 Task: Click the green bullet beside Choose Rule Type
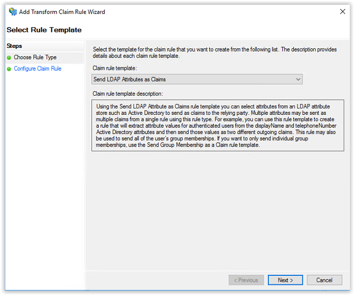9,58
